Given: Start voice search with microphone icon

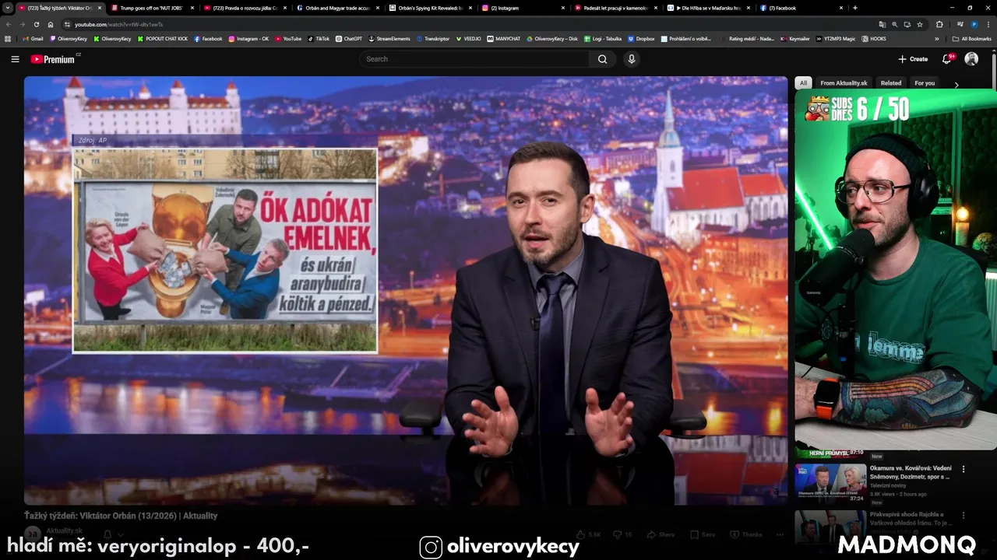Looking at the screenshot, I should (632, 59).
